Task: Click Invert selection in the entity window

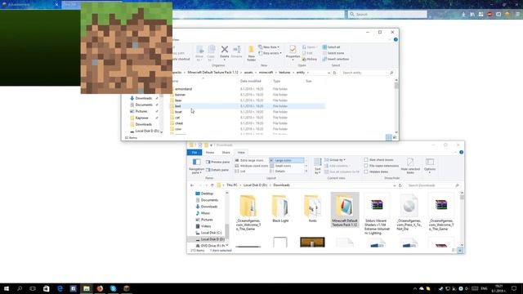Action: pos(336,59)
